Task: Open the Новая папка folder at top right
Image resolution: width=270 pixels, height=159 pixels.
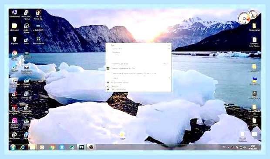Action: 254,27
